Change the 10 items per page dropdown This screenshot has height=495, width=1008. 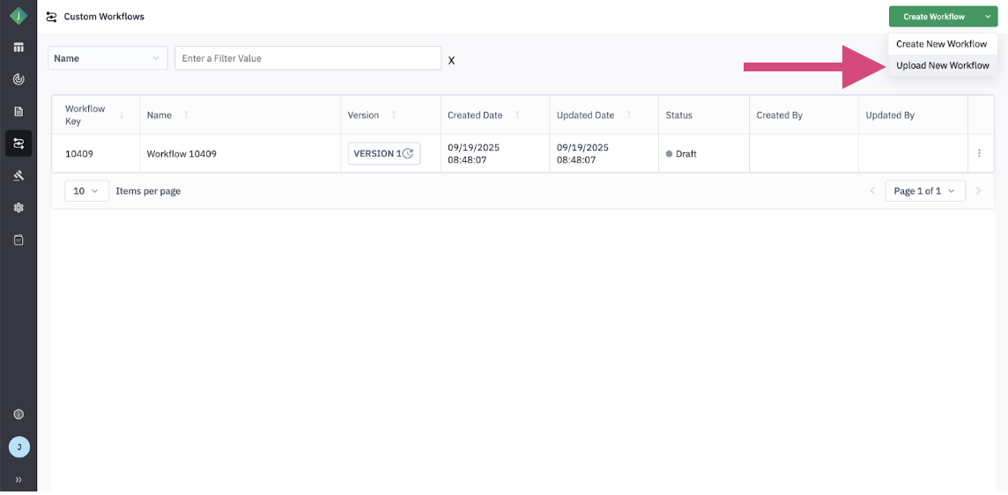(86, 191)
